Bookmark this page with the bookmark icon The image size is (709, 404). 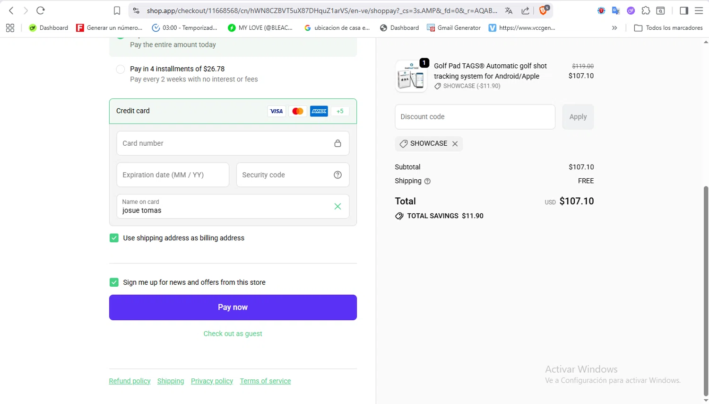click(117, 10)
